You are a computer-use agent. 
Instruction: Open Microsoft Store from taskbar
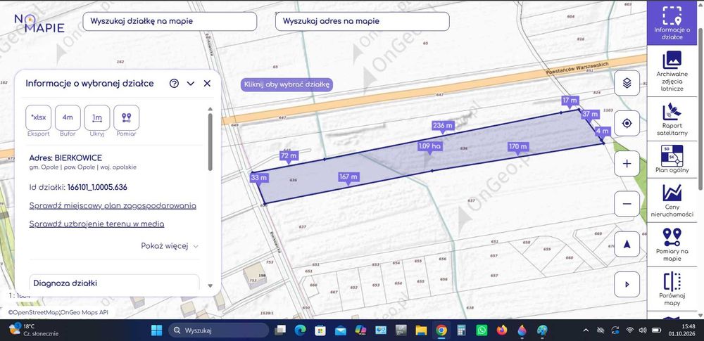pyautogui.click(x=320, y=330)
